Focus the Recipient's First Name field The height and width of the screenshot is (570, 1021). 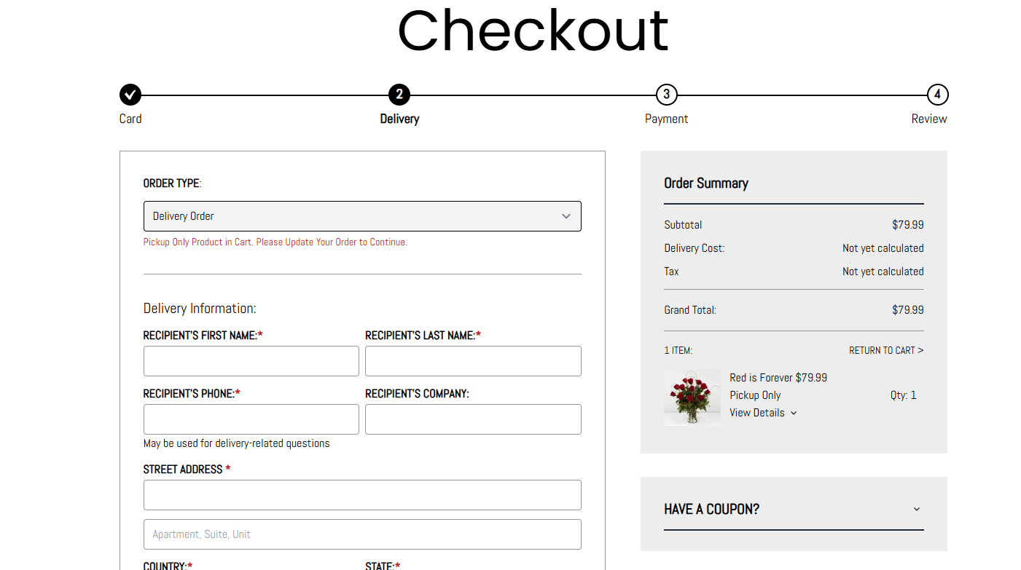pos(251,361)
